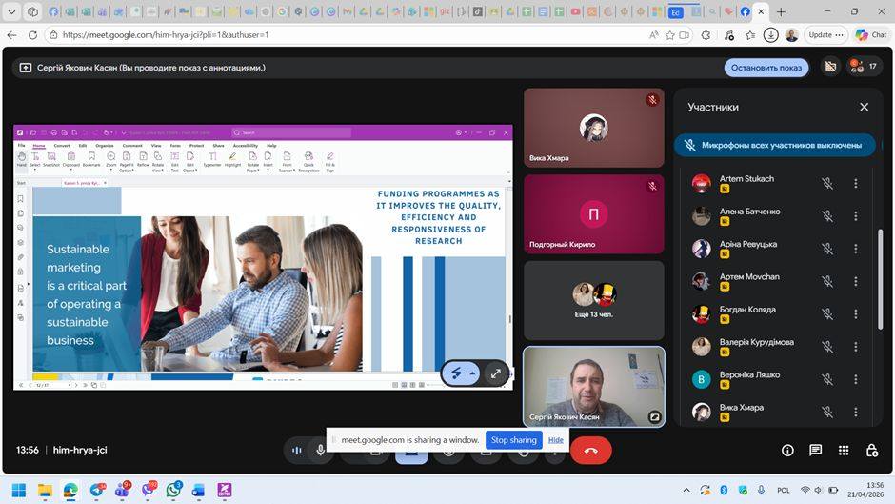Image resolution: width=895 pixels, height=504 pixels.
Task: Click the blue Stop sharing button
Action: pos(513,440)
